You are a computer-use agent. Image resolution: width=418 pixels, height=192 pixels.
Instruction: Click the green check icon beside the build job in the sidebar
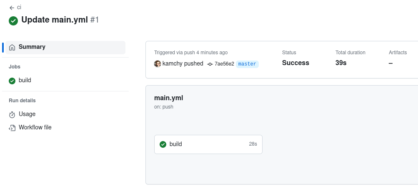click(12, 81)
